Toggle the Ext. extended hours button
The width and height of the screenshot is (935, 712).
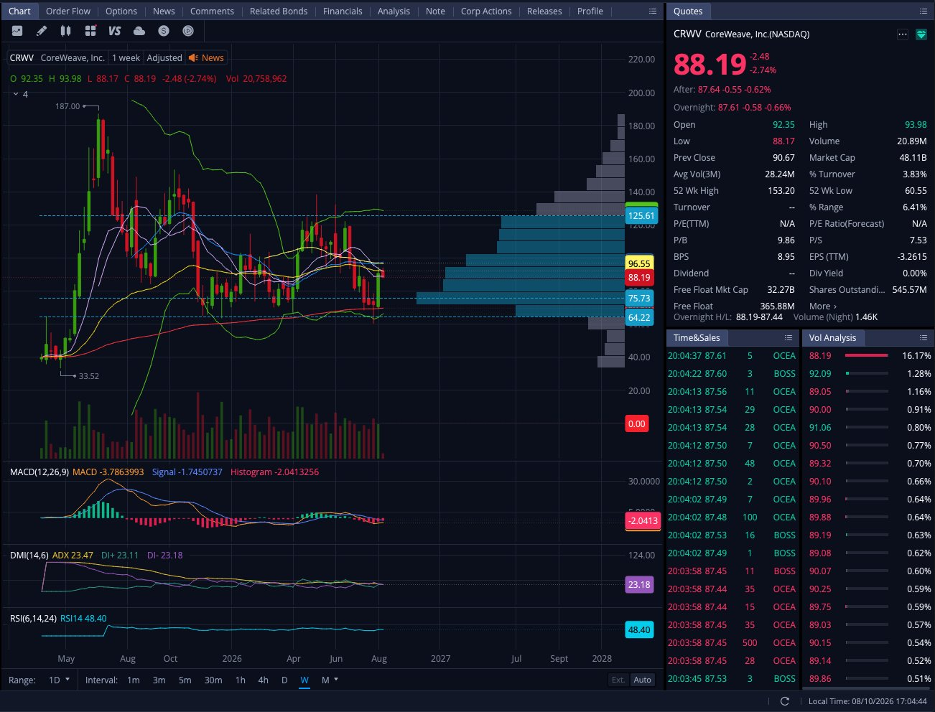(x=618, y=680)
